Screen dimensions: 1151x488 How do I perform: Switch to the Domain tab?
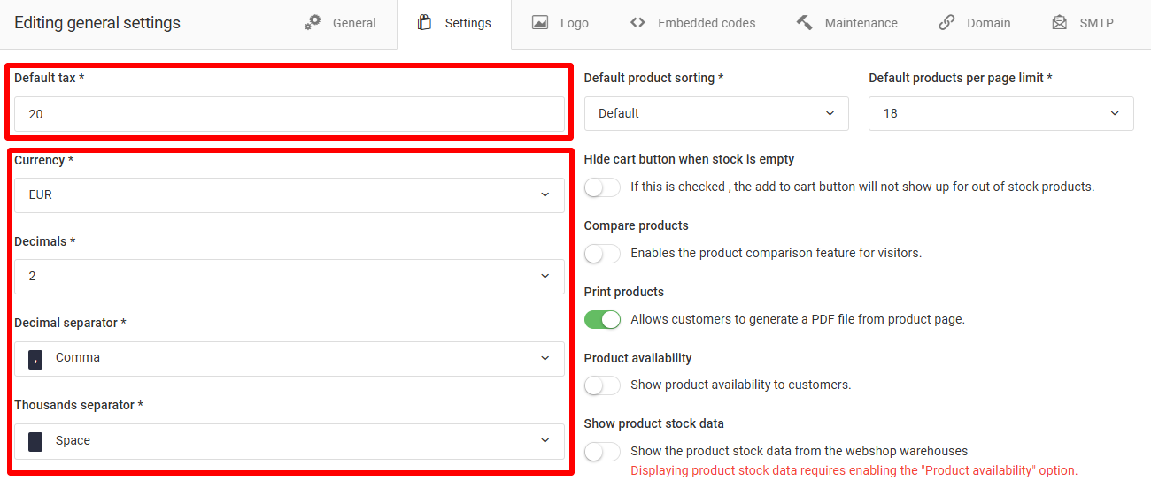[x=975, y=23]
